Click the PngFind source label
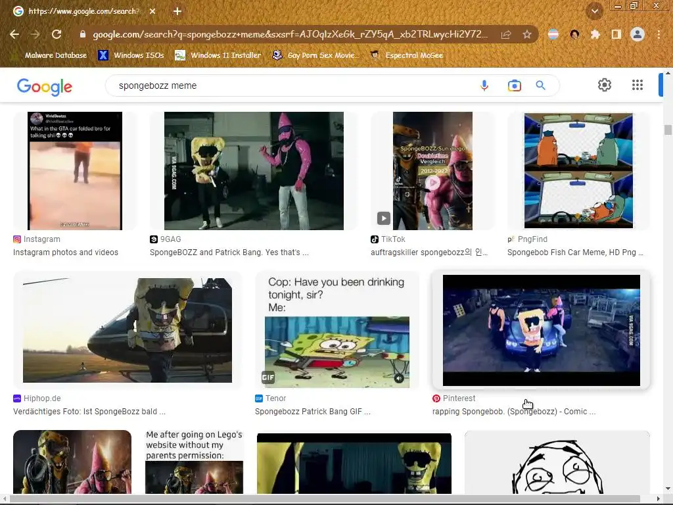673x505 pixels. pyautogui.click(x=528, y=239)
